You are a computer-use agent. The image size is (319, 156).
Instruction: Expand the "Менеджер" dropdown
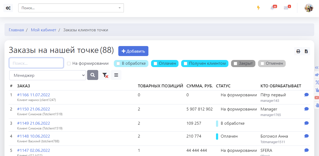48,75
